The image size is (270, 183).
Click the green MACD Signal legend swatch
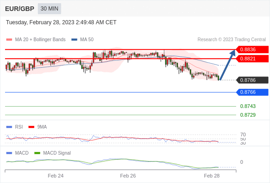click(x=37, y=153)
